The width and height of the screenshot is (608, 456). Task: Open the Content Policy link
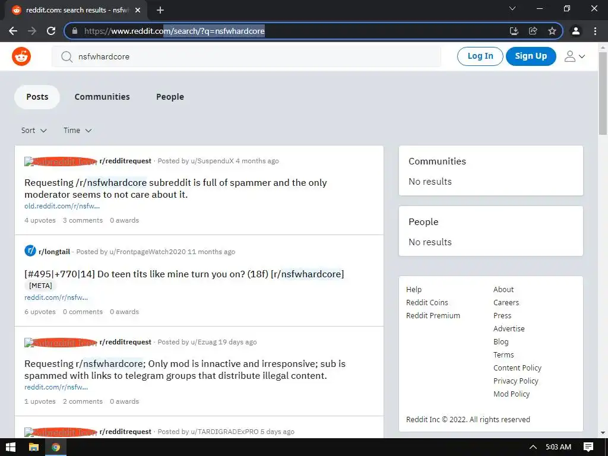coord(517,368)
